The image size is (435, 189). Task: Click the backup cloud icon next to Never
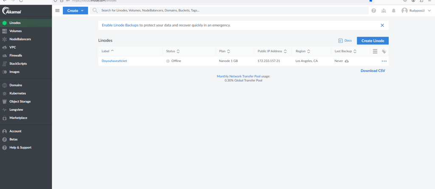click(347, 61)
